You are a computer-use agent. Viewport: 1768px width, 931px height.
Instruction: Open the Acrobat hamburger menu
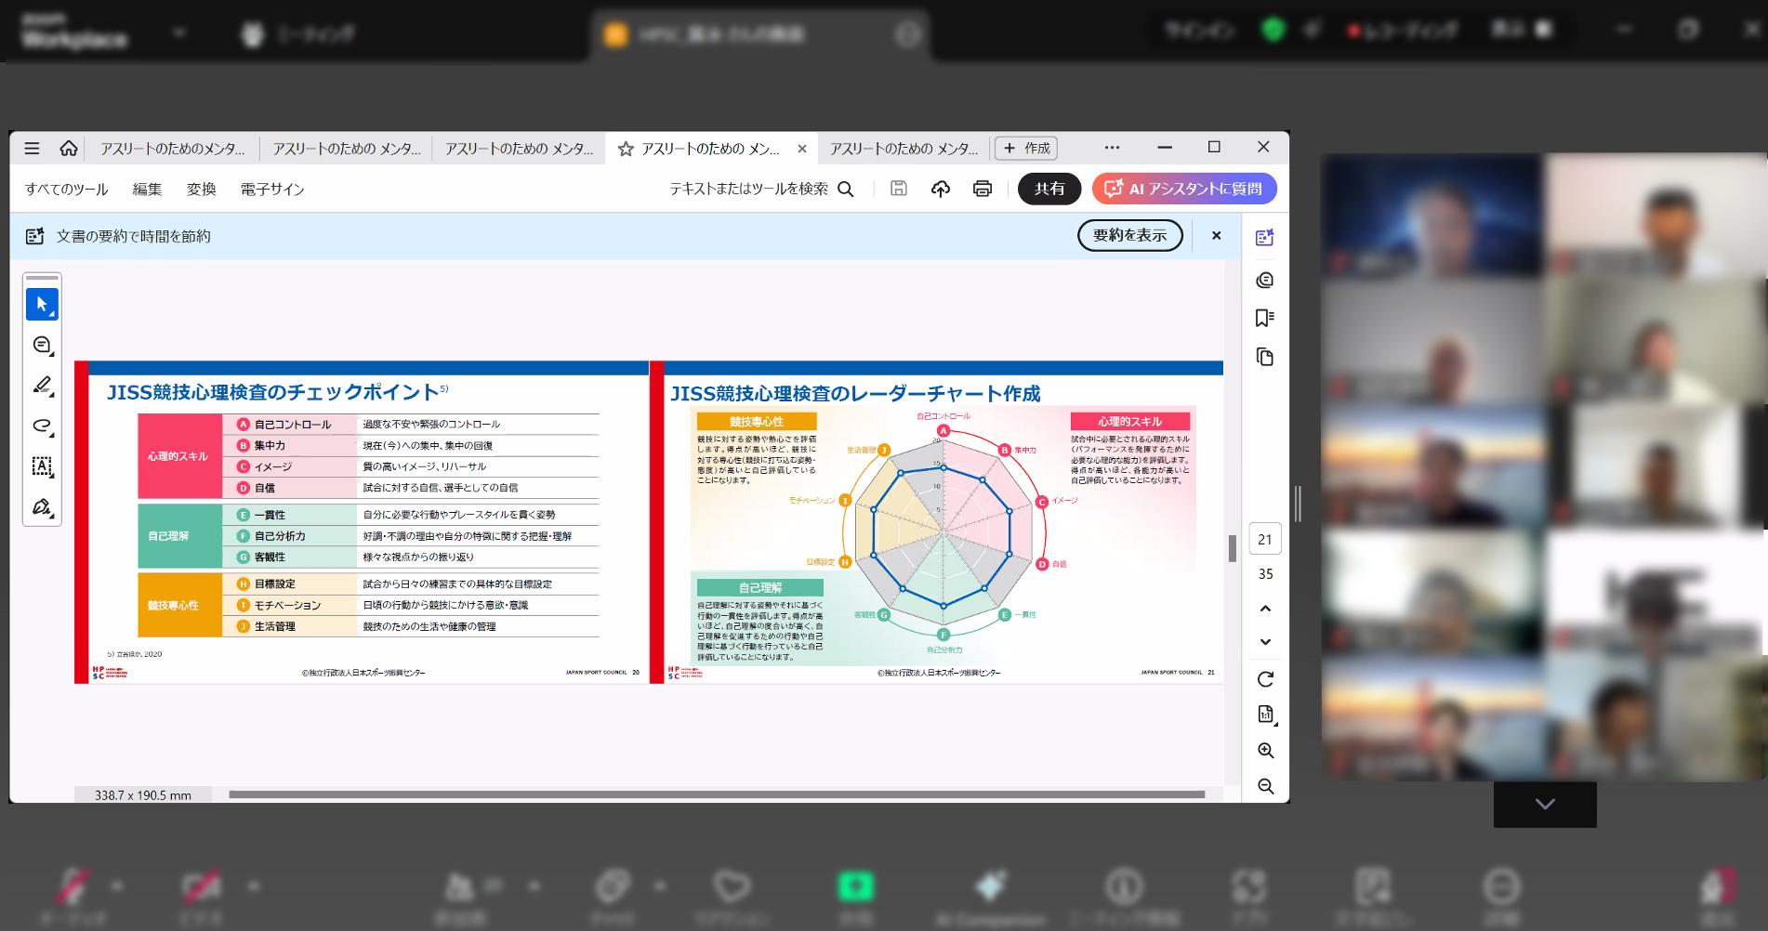(32, 149)
